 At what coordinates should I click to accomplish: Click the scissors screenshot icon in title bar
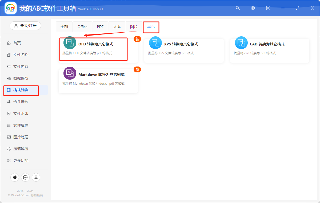point(267,8)
